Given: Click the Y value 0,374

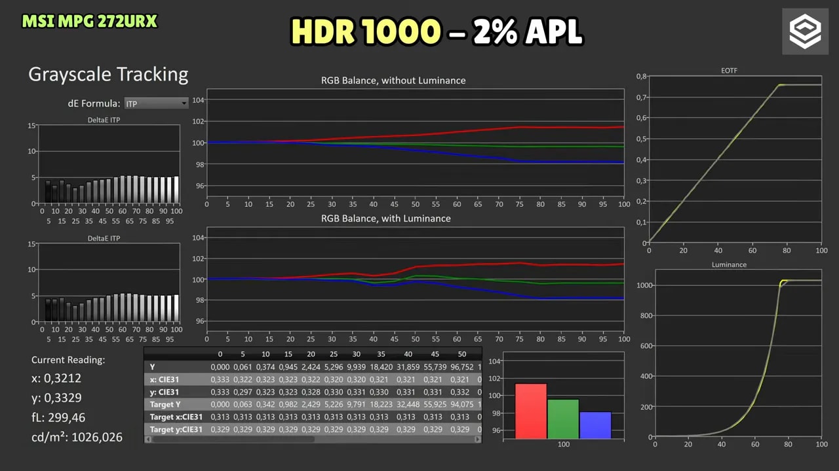Looking at the screenshot, I should tap(265, 367).
